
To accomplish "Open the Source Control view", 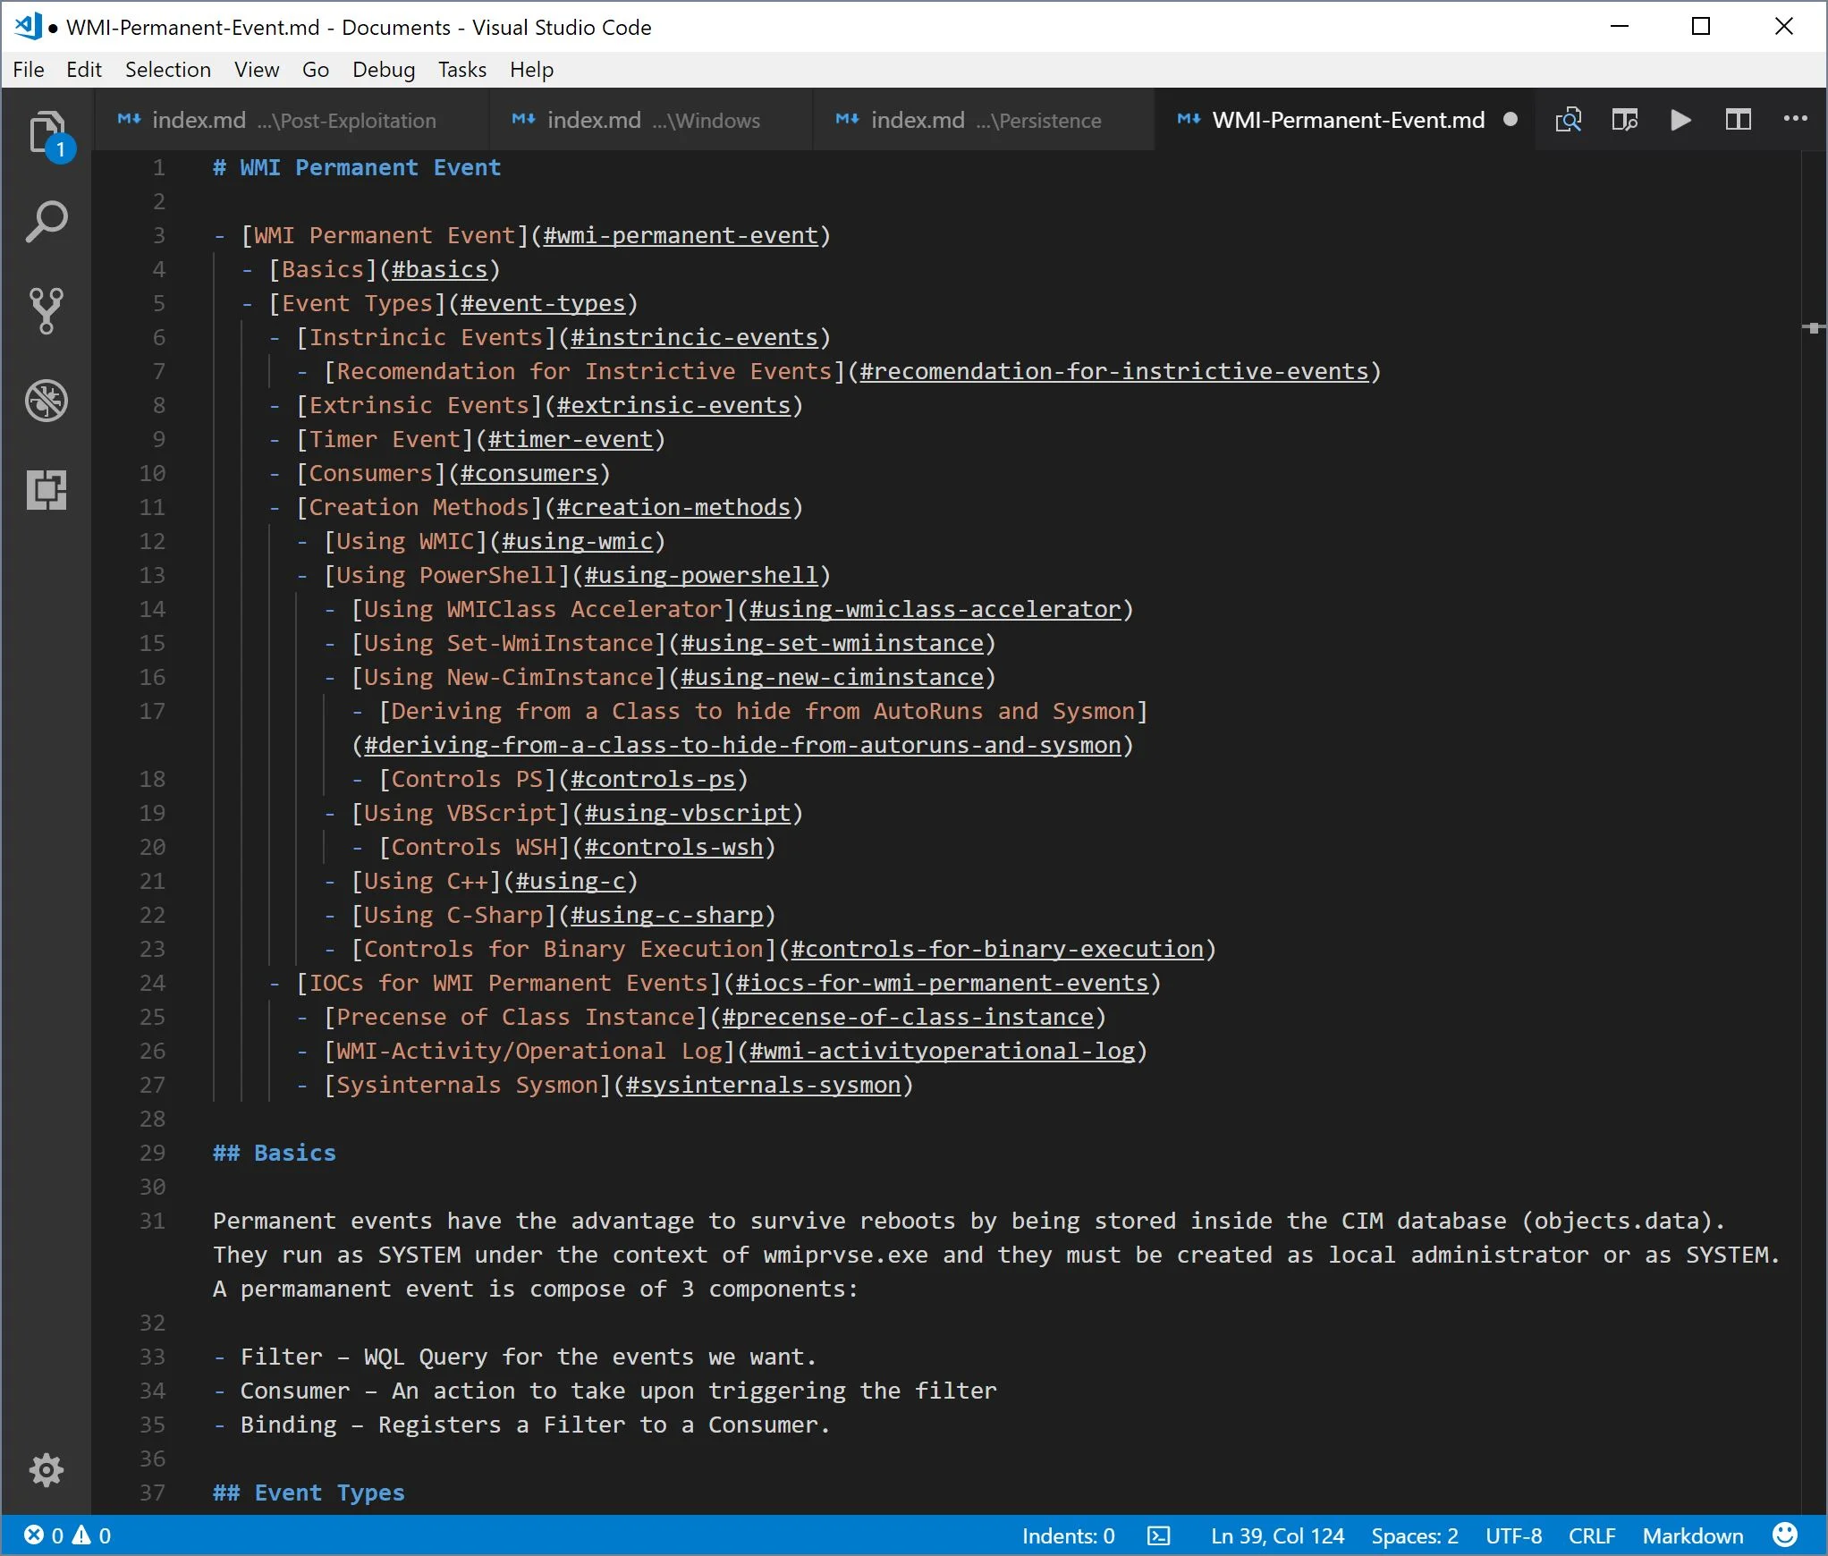I will 47,310.
